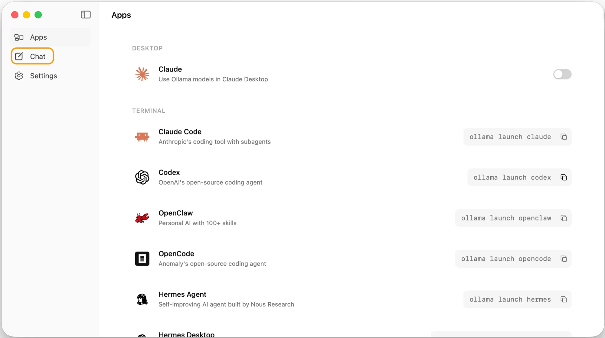Select the Codex app title

(x=169, y=172)
